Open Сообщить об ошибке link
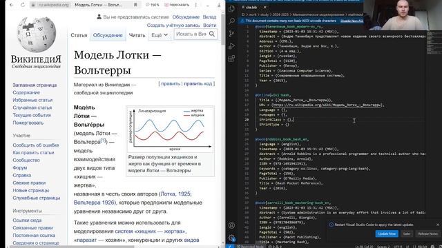 [x=36, y=145]
